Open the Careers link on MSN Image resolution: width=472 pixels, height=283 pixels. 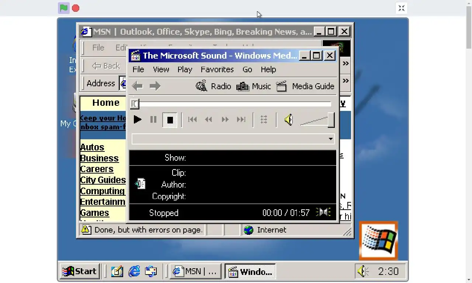[97, 169]
